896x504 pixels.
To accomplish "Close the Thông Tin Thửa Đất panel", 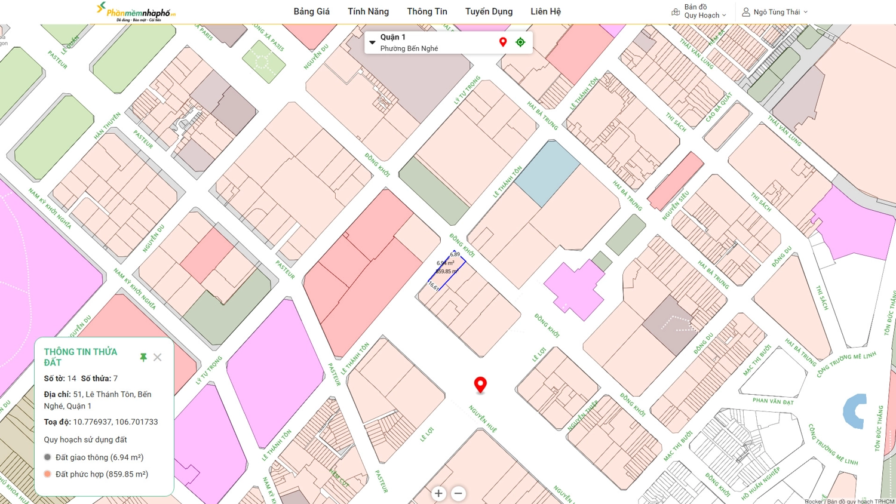I will [158, 357].
